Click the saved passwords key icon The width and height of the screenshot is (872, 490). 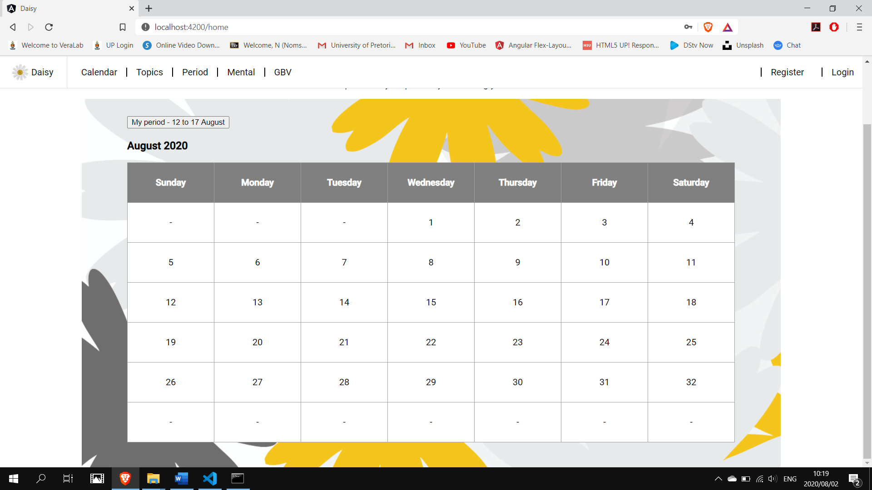tap(688, 27)
